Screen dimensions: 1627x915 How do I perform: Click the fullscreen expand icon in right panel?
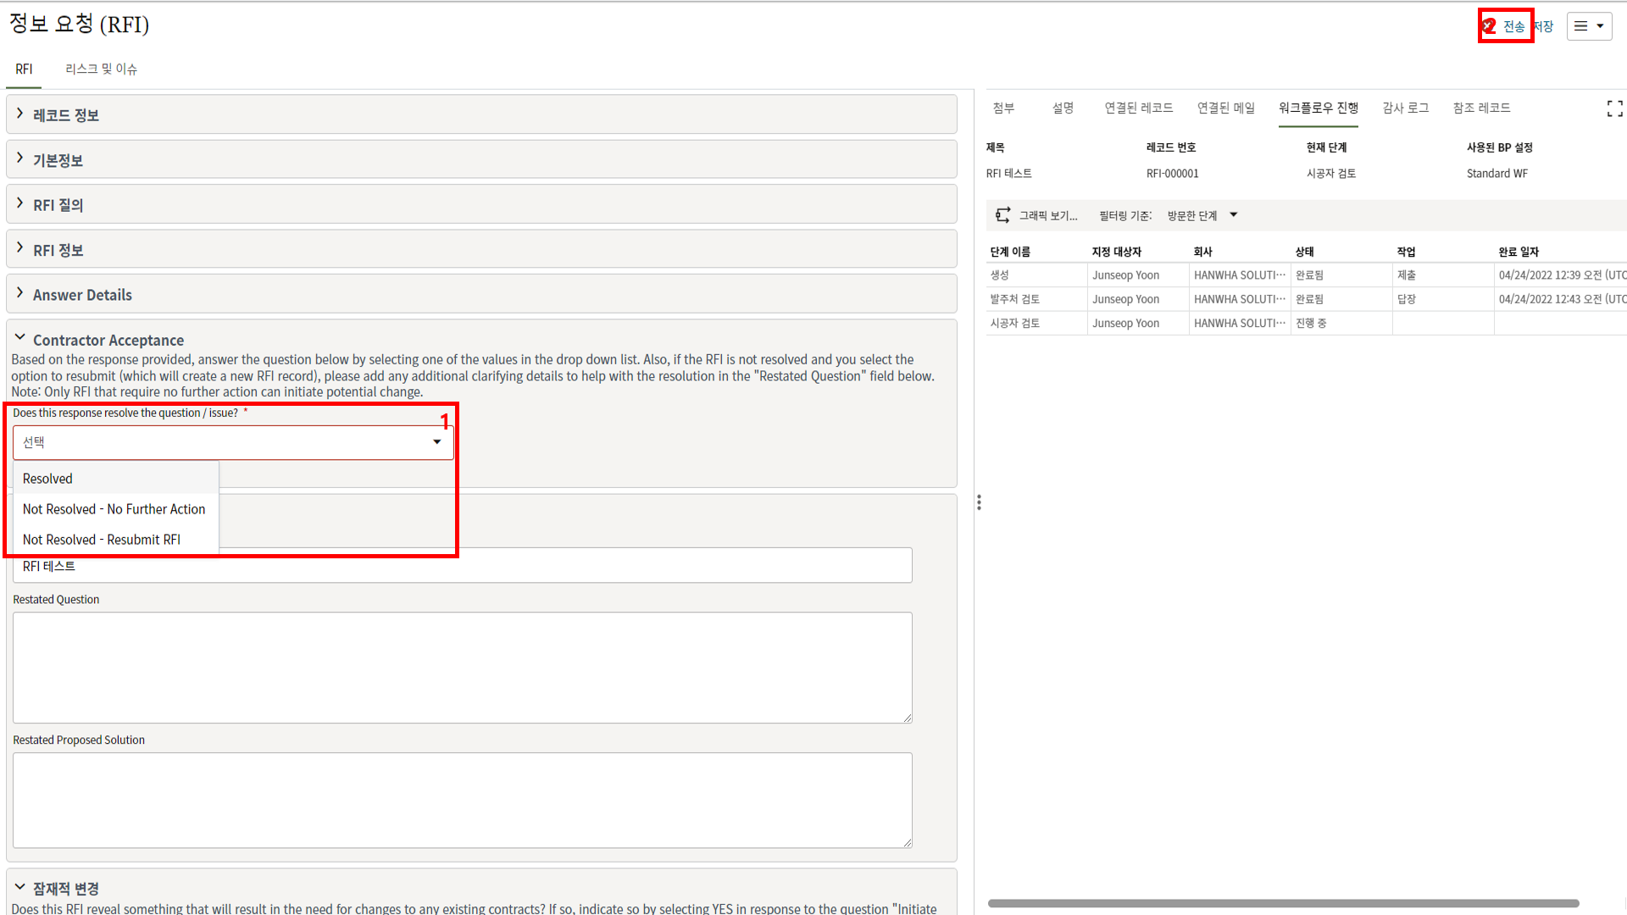point(1614,108)
